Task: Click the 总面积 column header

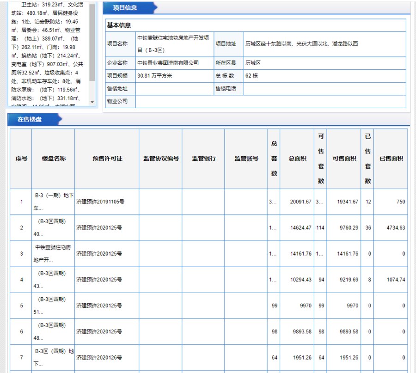Action: click(x=297, y=159)
